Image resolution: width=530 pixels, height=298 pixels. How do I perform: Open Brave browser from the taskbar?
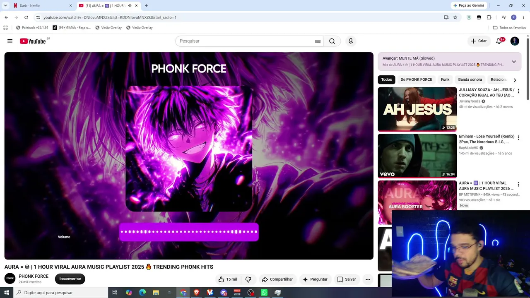point(196,293)
